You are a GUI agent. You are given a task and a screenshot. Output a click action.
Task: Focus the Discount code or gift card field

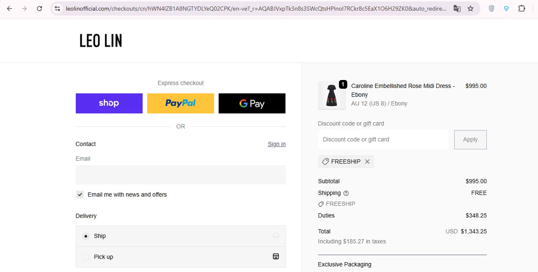383,140
